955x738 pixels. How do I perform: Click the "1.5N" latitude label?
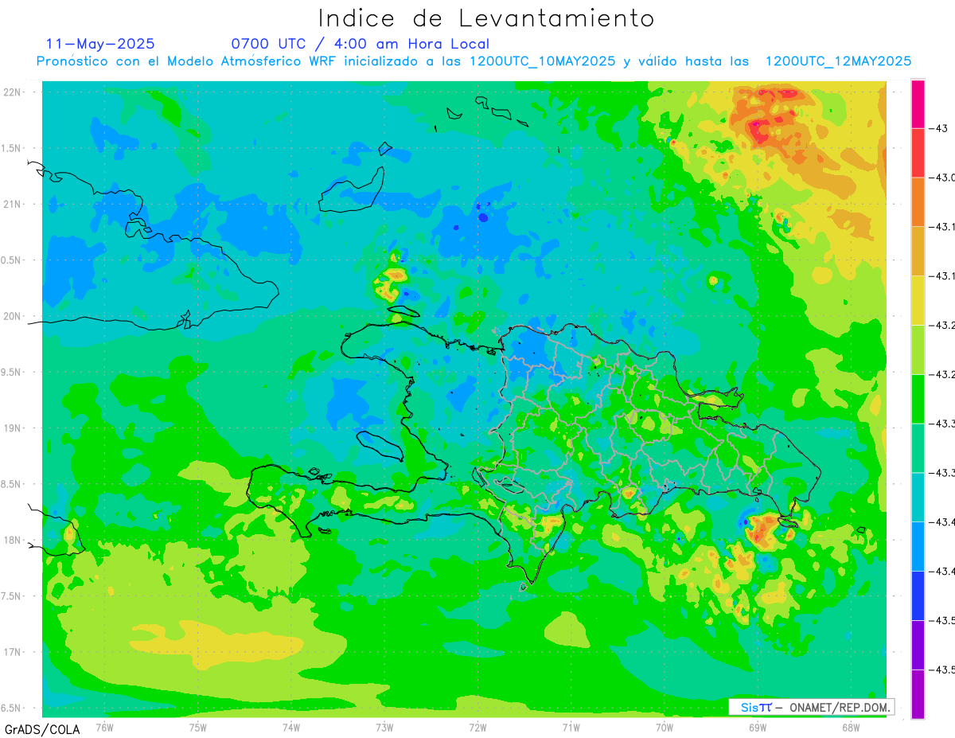pos(12,148)
